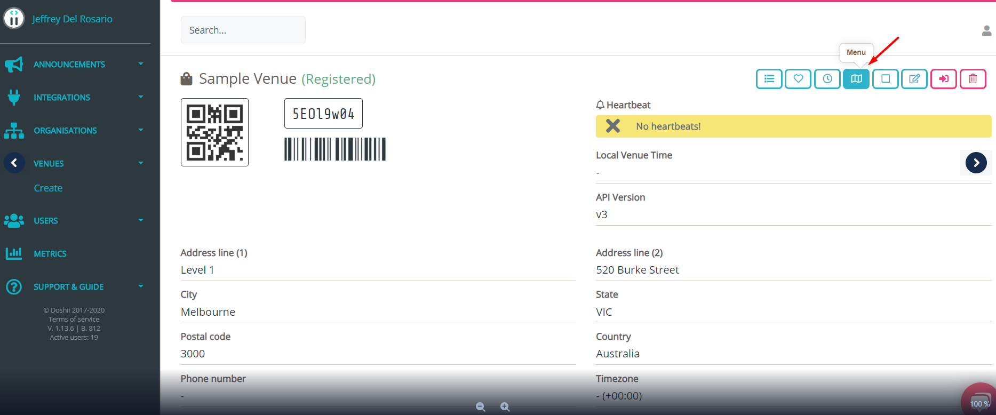996x415 pixels.
Task: Click the heart heartbeat toolbar button
Action: (798, 79)
